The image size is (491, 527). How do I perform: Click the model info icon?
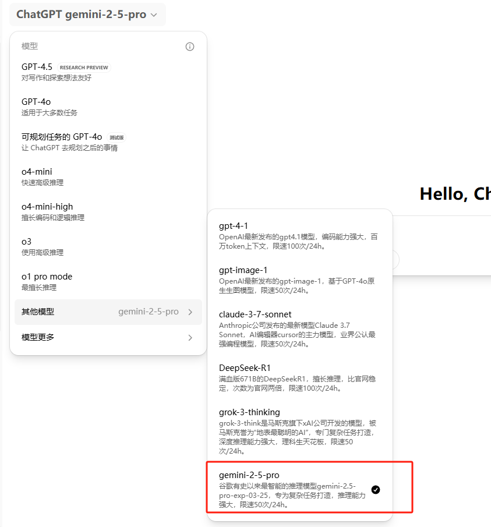click(x=190, y=47)
